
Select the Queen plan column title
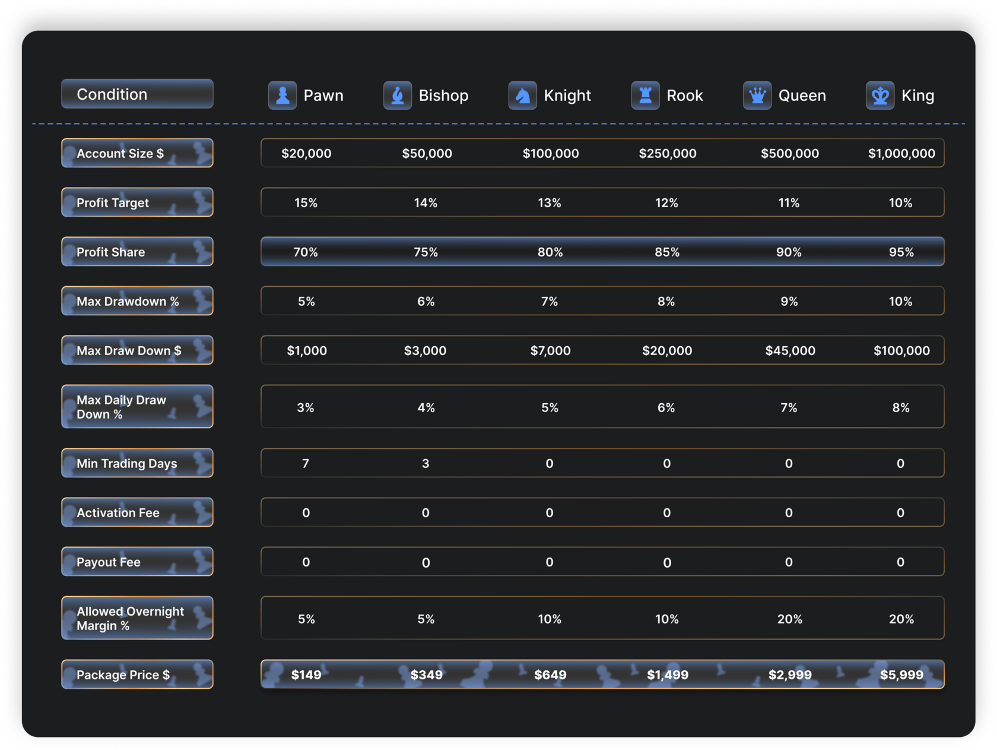click(x=802, y=95)
